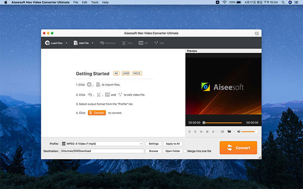Viewport: 303px width, 189px height.
Task: Click the preview playback progress slider
Action: pyautogui.click(x=222, y=122)
